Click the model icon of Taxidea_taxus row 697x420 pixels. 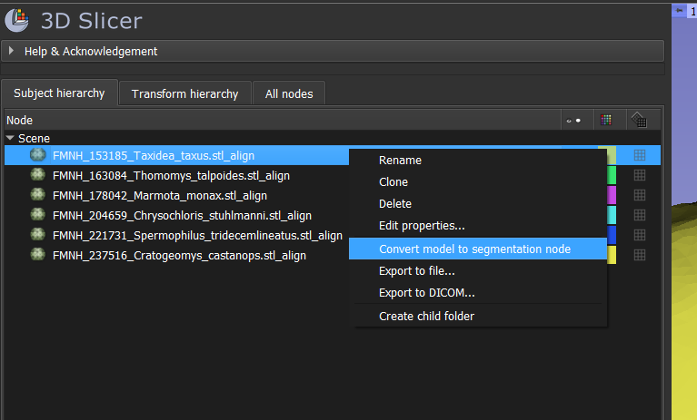point(38,155)
